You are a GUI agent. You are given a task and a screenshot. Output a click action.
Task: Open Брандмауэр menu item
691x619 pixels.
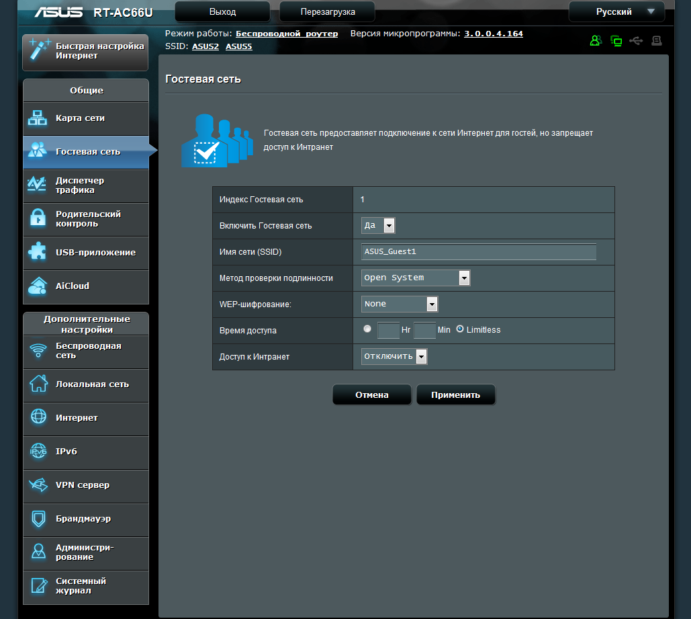[x=86, y=519]
